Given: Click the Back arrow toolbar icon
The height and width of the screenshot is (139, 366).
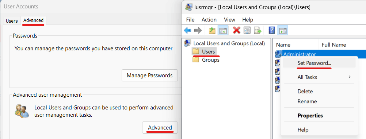Looking at the screenshot, I should pyautogui.click(x=187, y=30).
